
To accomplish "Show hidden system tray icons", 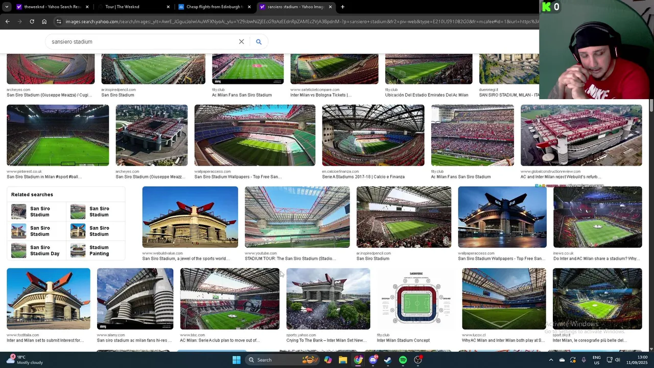I will click(551, 360).
